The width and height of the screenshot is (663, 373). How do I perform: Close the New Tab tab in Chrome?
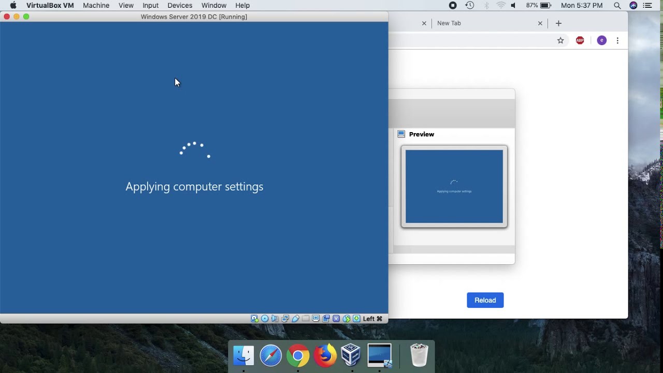click(x=540, y=23)
